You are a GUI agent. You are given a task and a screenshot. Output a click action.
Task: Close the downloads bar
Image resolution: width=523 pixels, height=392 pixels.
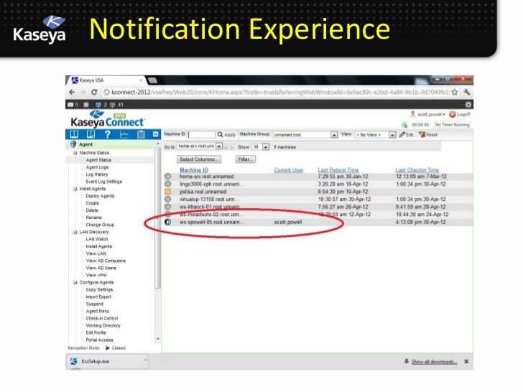click(x=466, y=361)
